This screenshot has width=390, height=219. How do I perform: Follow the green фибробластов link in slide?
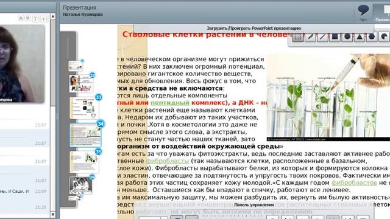pos(354,182)
